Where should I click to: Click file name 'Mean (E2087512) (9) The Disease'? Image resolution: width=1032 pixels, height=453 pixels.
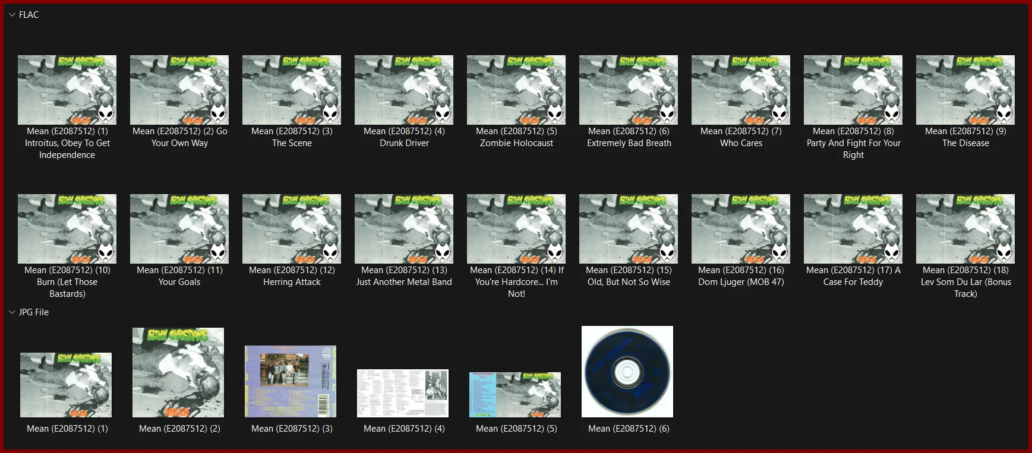965,137
